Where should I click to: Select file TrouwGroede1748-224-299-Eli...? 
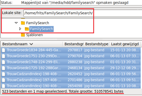33,62
